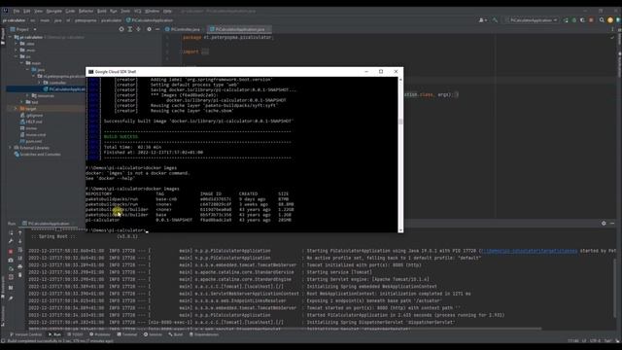
Task: Open the Version Control tool window
Action: (x=26, y=334)
